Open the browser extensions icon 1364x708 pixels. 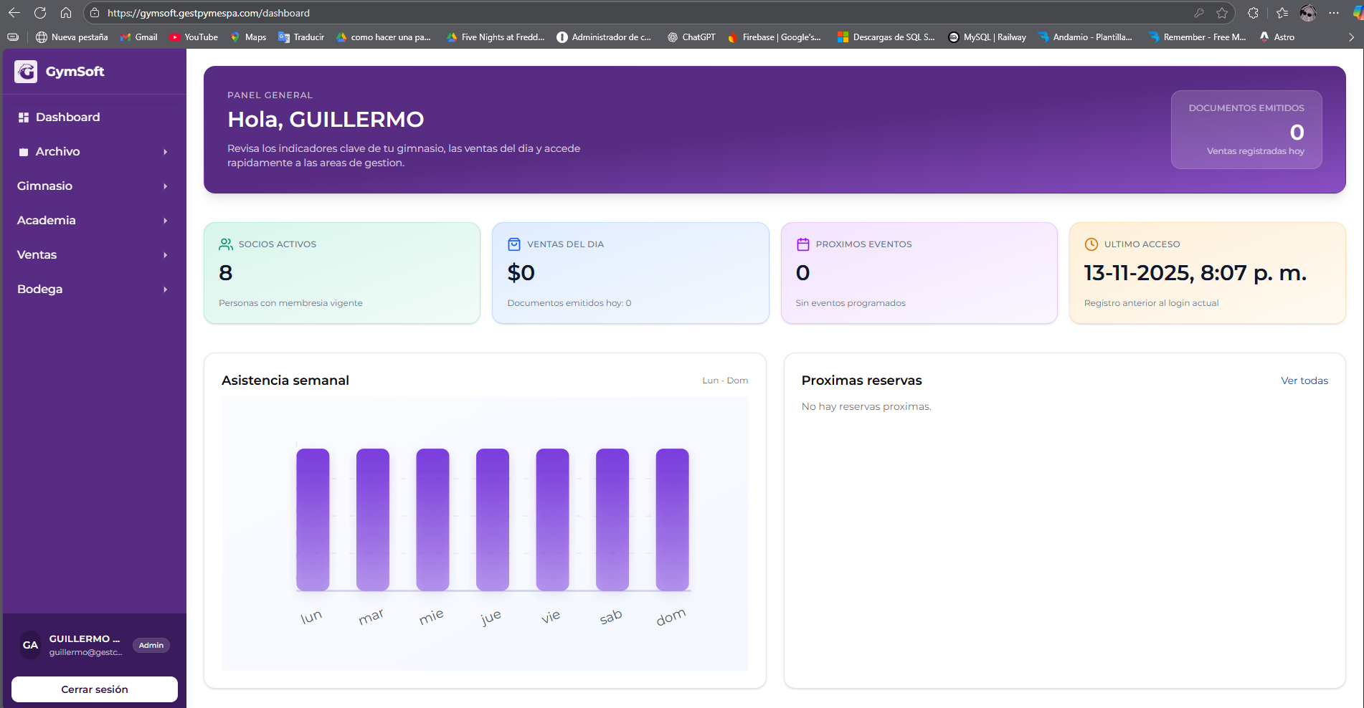point(1253,13)
